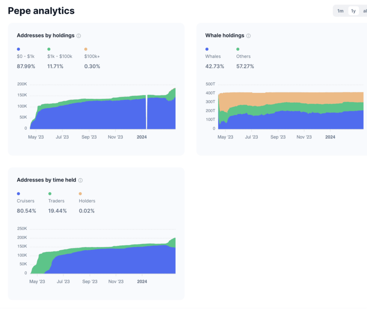367x309 pixels.
Task: Open info icon beside Addresses by time held
Action: [x=80, y=180]
